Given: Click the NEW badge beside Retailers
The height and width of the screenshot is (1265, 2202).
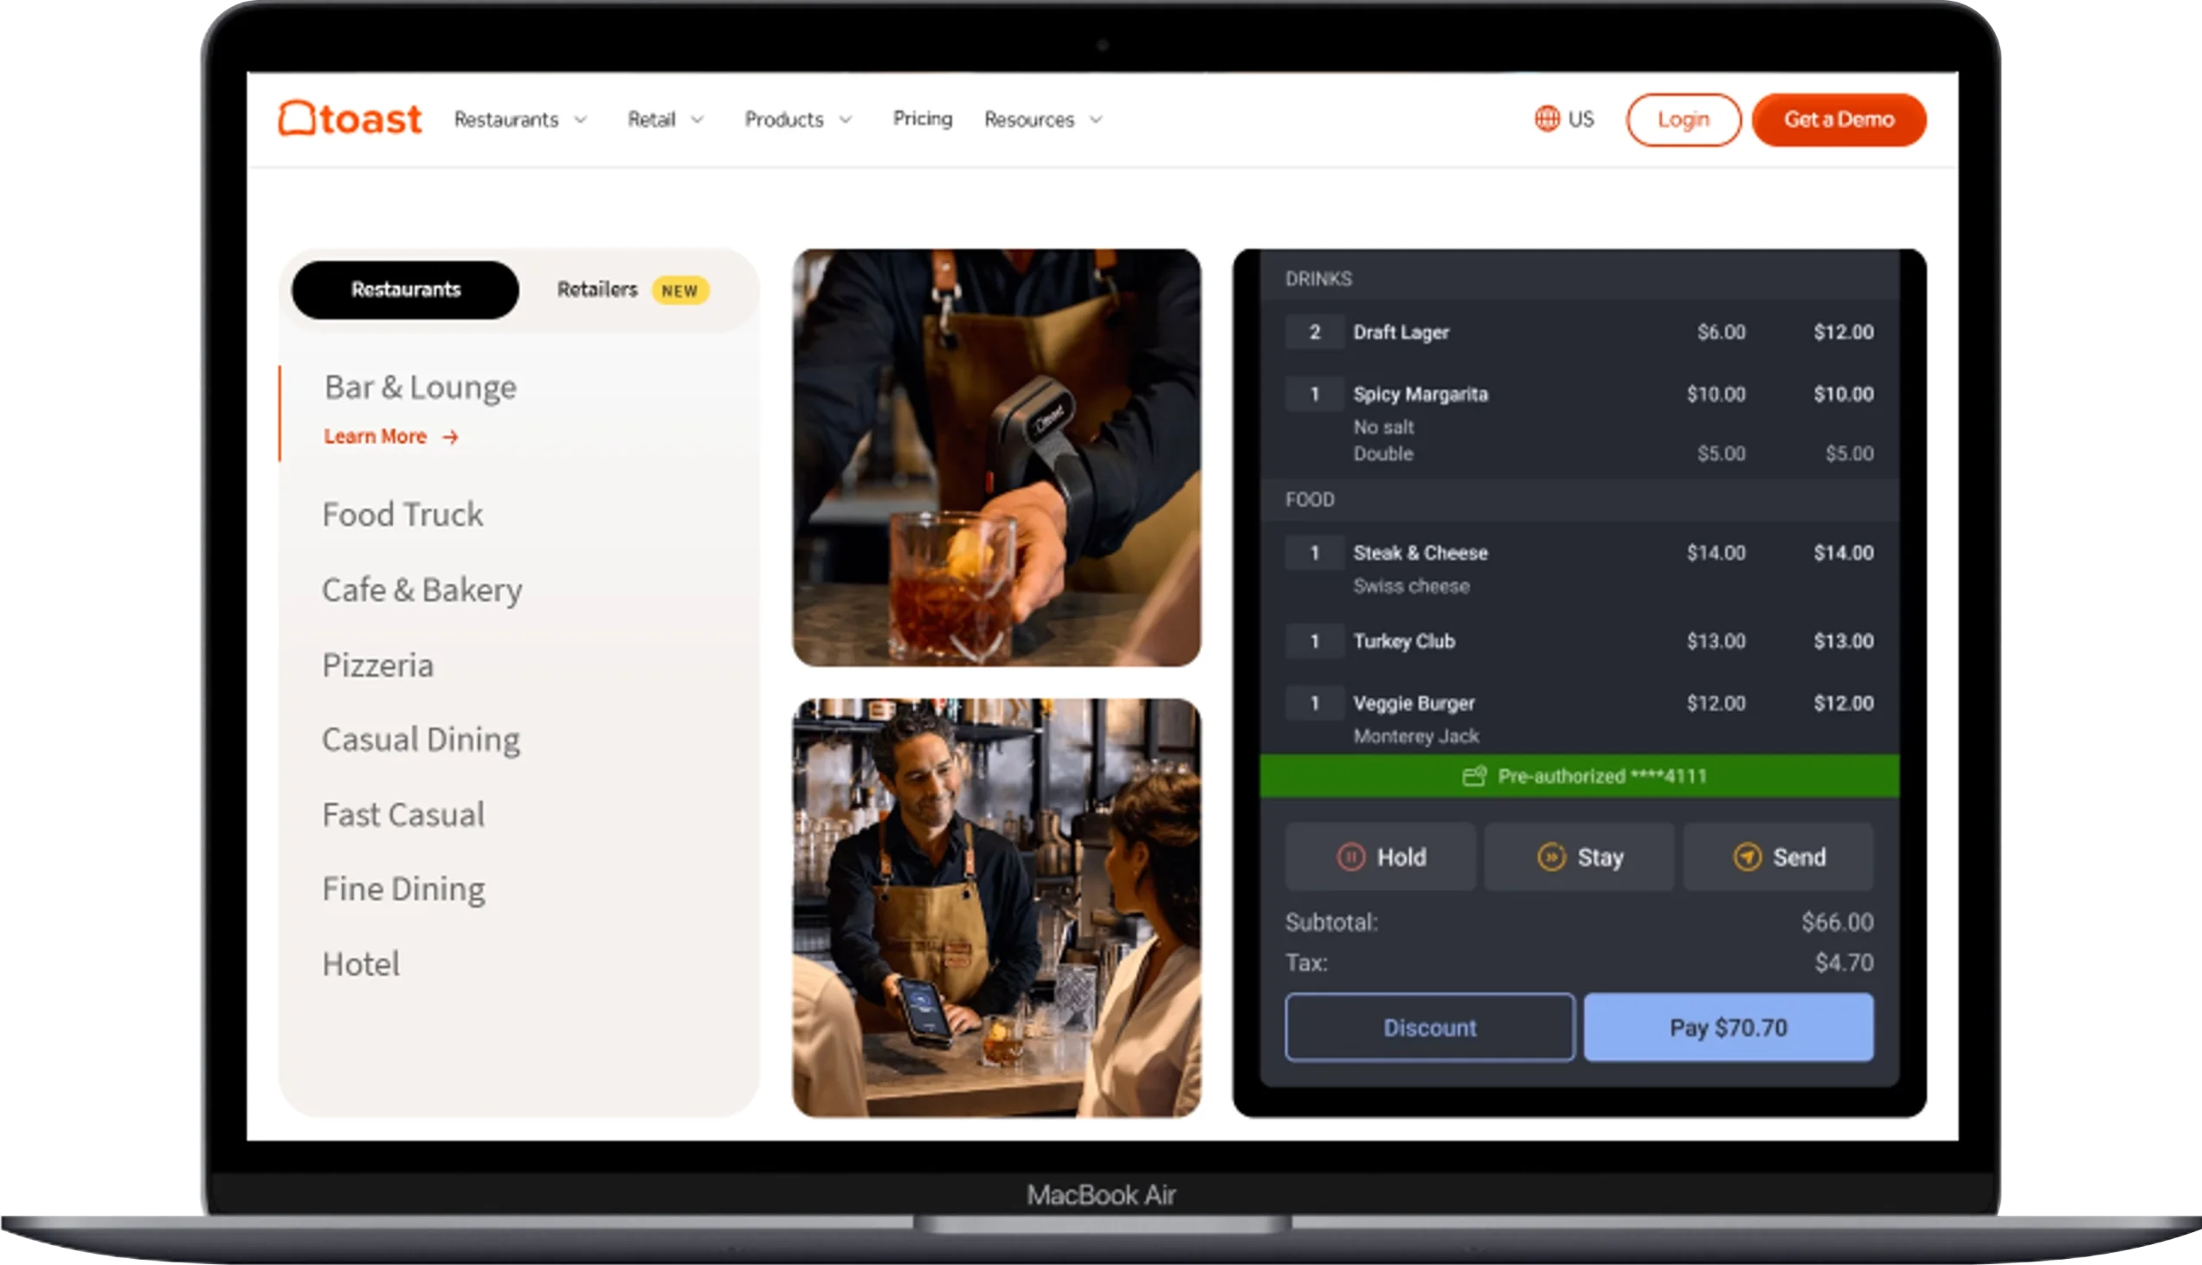Looking at the screenshot, I should coord(679,290).
